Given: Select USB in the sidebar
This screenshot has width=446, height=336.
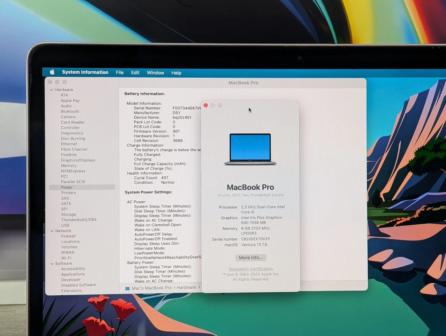Looking at the screenshot, I should click(65, 225).
